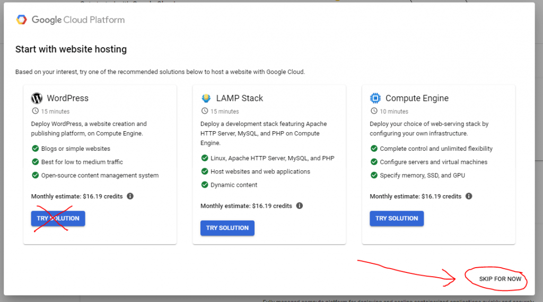Screen dimensions: 543x302
Task: Click 'Host websites and web applications' text
Action: pos(260,171)
